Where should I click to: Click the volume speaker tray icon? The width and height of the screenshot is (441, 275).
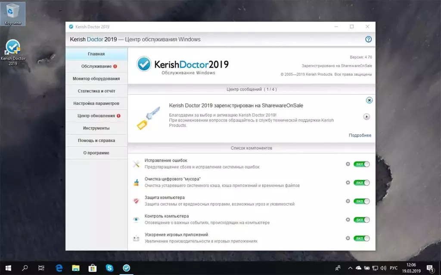[383, 268]
